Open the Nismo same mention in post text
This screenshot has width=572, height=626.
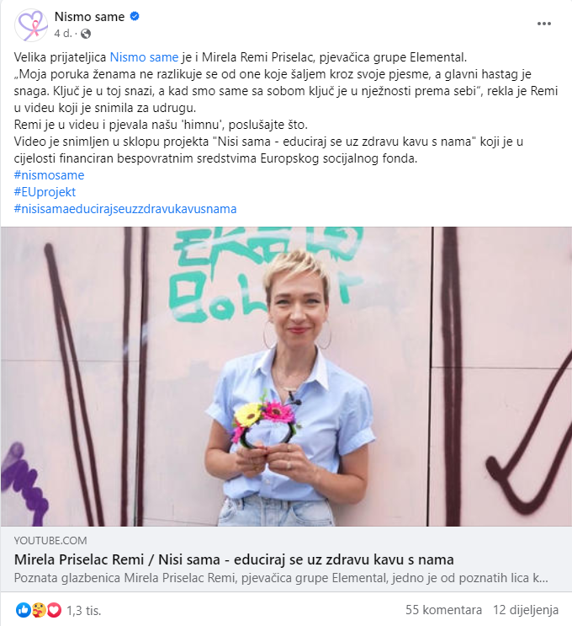point(144,57)
